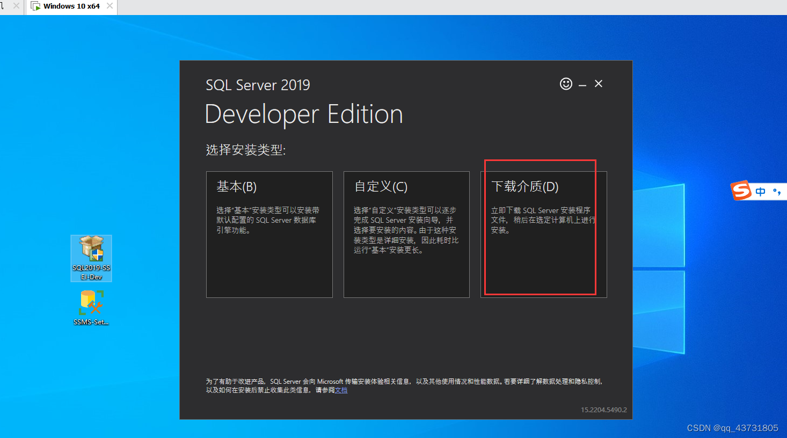Select the SSMS-Setup desktop icon

coord(91,308)
